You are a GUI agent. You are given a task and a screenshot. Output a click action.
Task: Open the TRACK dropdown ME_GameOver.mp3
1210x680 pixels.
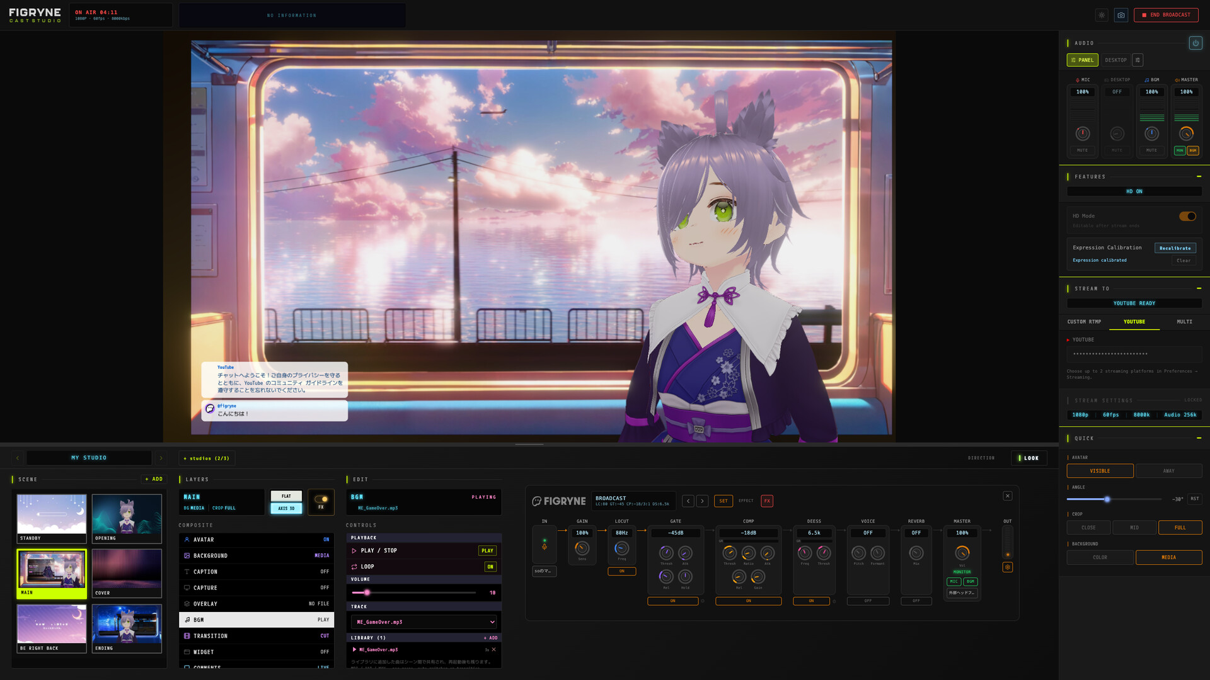tap(424, 622)
